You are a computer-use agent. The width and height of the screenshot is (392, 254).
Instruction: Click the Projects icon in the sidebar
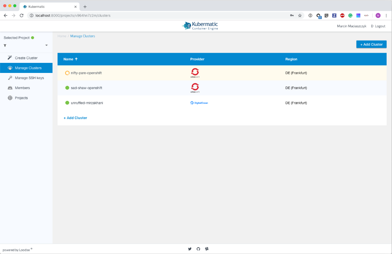pyautogui.click(x=10, y=98)
